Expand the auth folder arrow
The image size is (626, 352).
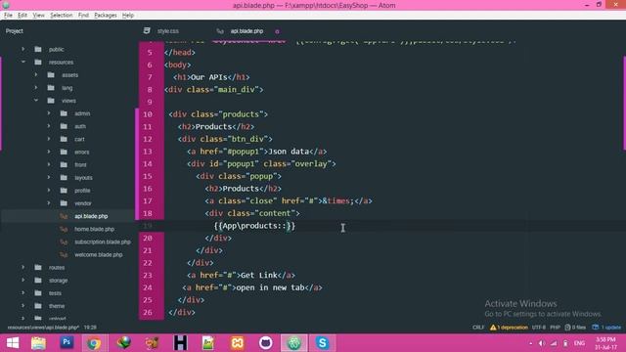click(x=49, y=126)
